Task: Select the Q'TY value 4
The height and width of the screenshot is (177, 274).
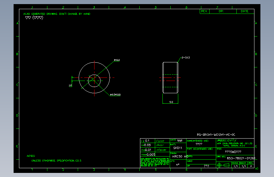Action: pos(178,164)
